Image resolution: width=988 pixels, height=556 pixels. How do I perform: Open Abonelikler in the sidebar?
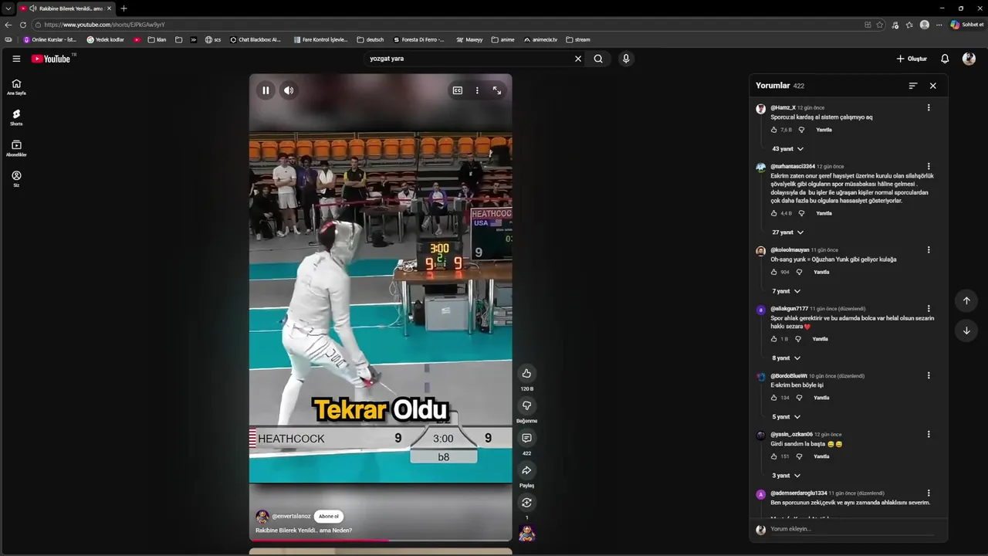click(x=16, y=148)
